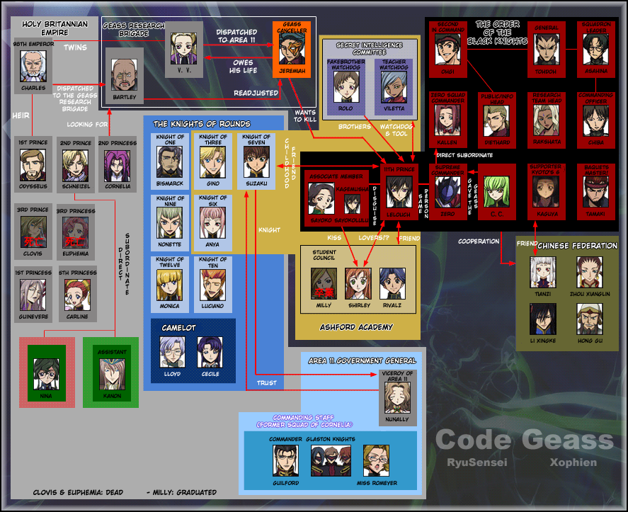Click Knight of Ten Luciano's portrait

click(212, 285)
